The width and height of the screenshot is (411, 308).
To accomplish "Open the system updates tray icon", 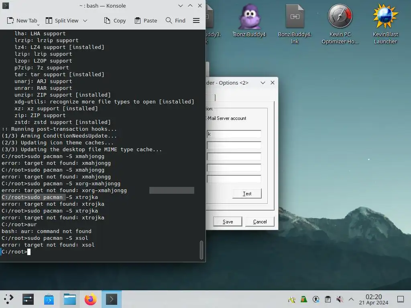I will (x=316, y=299).
